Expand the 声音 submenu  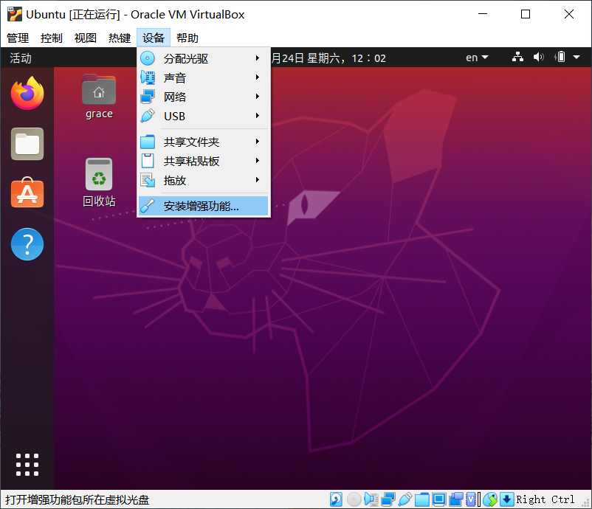(177, 77)
